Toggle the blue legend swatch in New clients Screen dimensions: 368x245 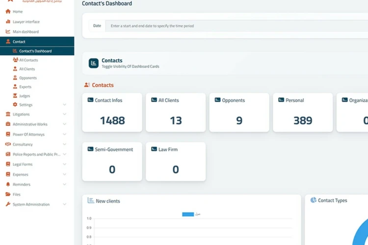pos(188,214)
